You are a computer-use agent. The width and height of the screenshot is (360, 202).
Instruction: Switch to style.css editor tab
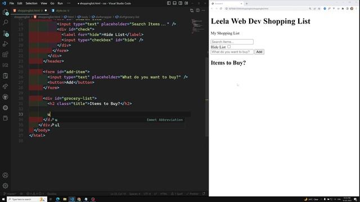tap(61, 11)
